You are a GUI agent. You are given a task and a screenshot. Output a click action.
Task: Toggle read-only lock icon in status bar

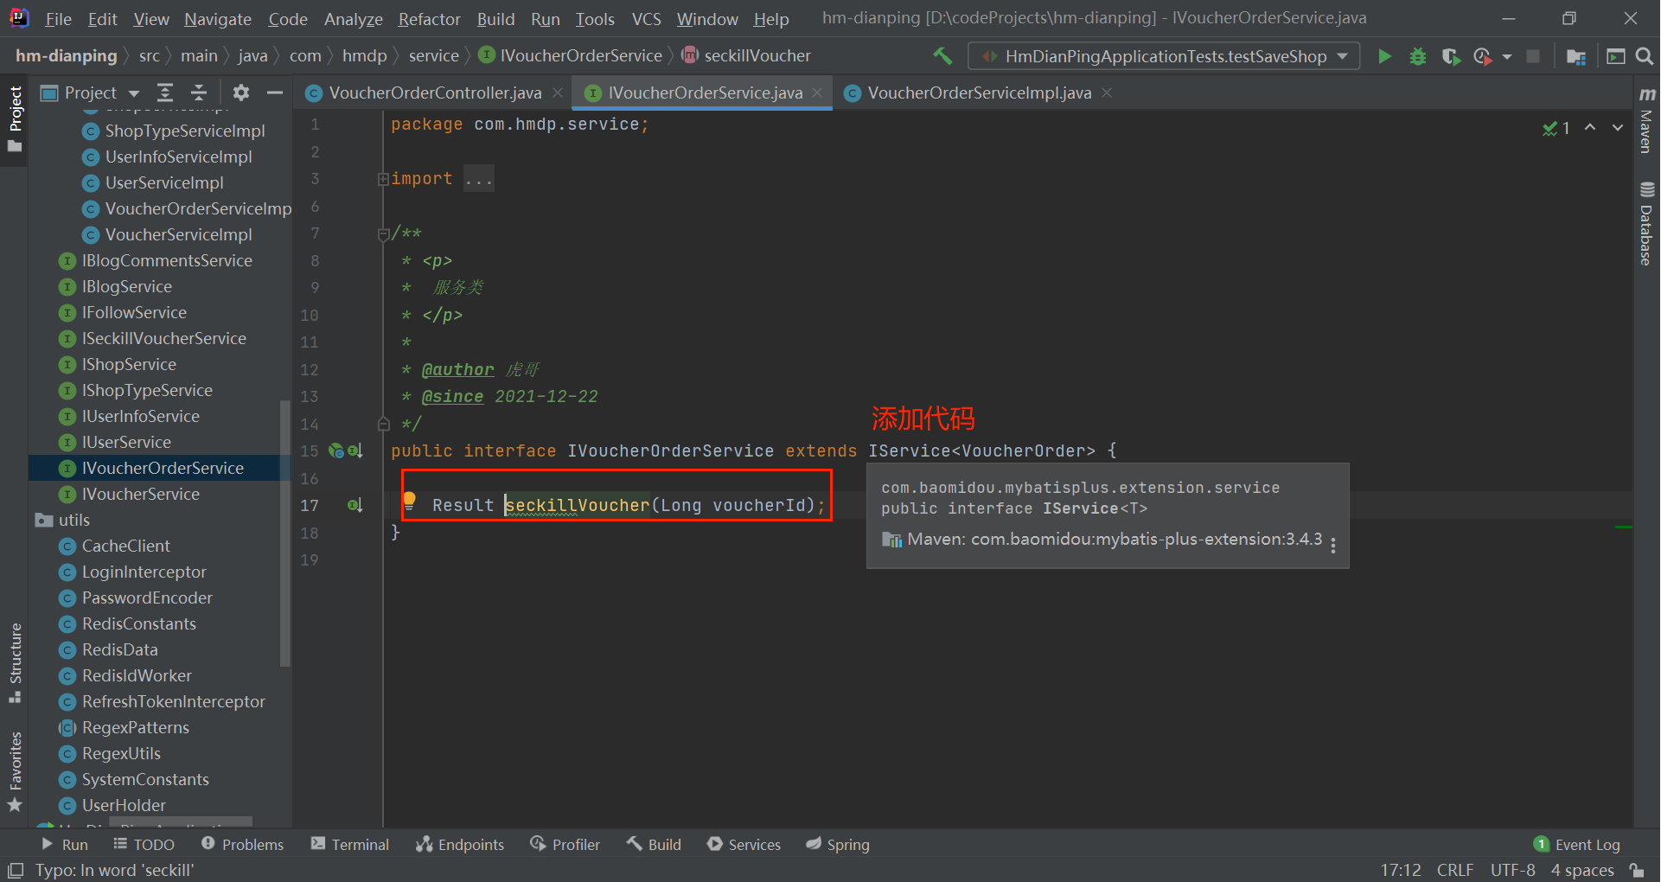pyautogui.click(x=1637, y=870)
